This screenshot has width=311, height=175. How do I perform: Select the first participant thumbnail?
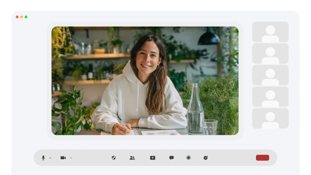point(270,32)
